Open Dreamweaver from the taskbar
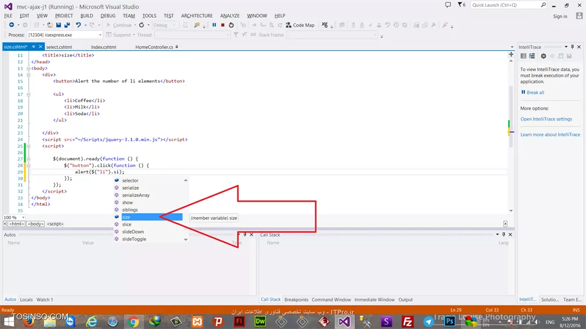 click(x=260, y=321)
